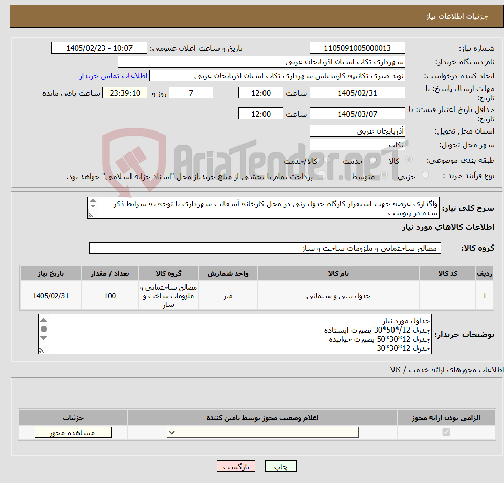Select the جزیی purchase type radio
The height and width of the screenshot is (483, 504).
[x=425, y=175]
